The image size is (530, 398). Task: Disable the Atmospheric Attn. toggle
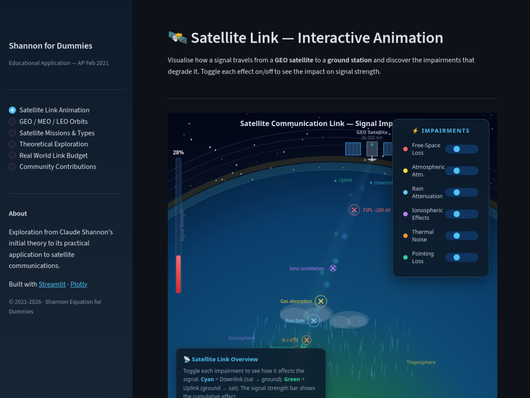tap(462, 171)
